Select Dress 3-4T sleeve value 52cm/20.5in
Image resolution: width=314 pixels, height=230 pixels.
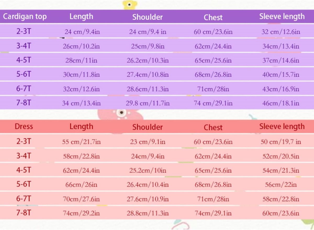pyautogui.click(x=281, y=156)
